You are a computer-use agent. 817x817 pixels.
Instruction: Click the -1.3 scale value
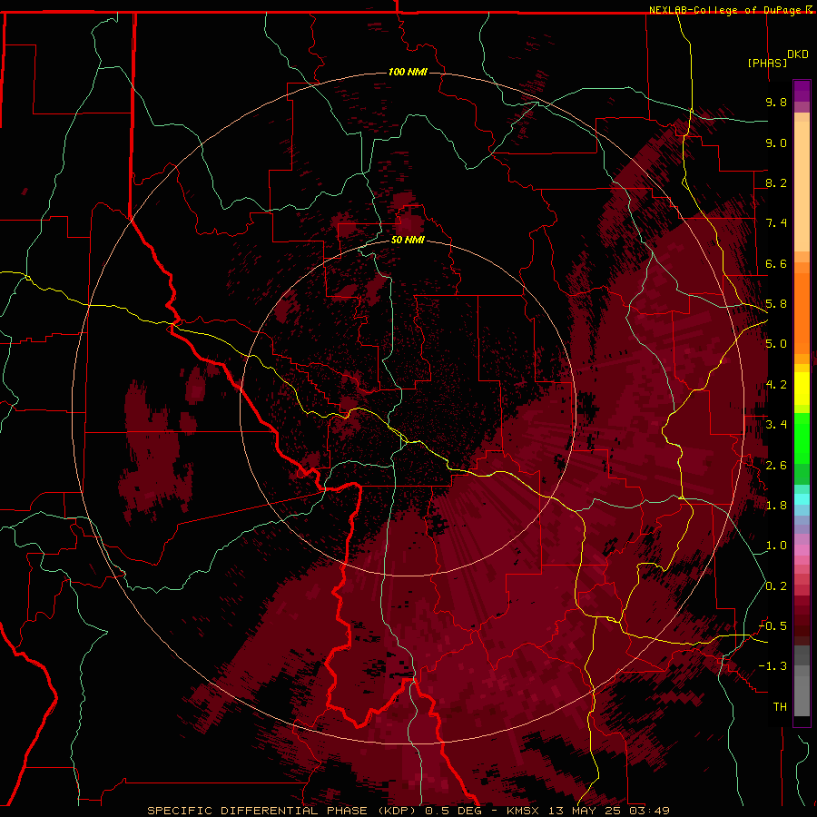[x=773, y=666]
